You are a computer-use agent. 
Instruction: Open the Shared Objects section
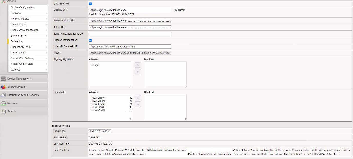[24, 87]
